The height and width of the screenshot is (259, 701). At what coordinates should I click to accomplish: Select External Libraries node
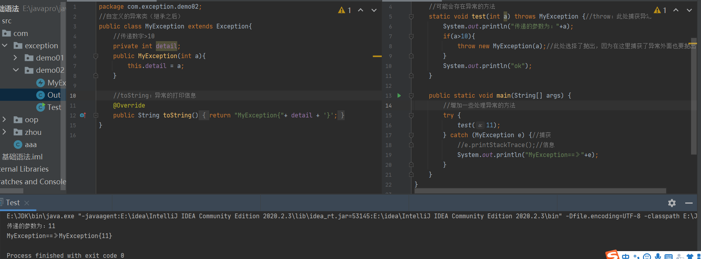24,169
